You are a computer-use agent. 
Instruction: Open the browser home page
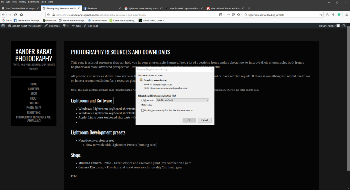tap(21, 15)
